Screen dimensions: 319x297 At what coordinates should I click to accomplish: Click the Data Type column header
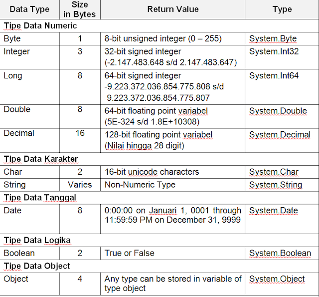coord(30,9)
